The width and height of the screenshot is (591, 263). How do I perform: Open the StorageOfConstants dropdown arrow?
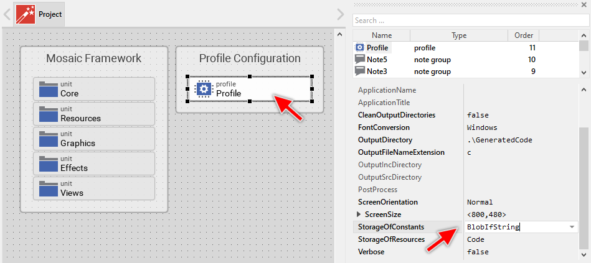click(x=572, y=227)
